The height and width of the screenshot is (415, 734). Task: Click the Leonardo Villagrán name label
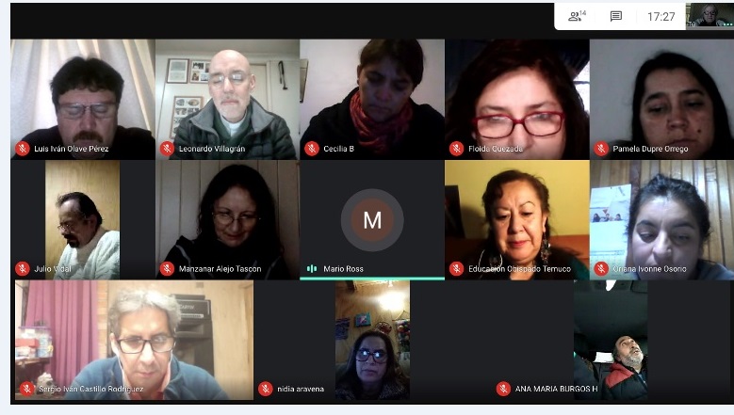pyautogui.click(x=212, y=149)
